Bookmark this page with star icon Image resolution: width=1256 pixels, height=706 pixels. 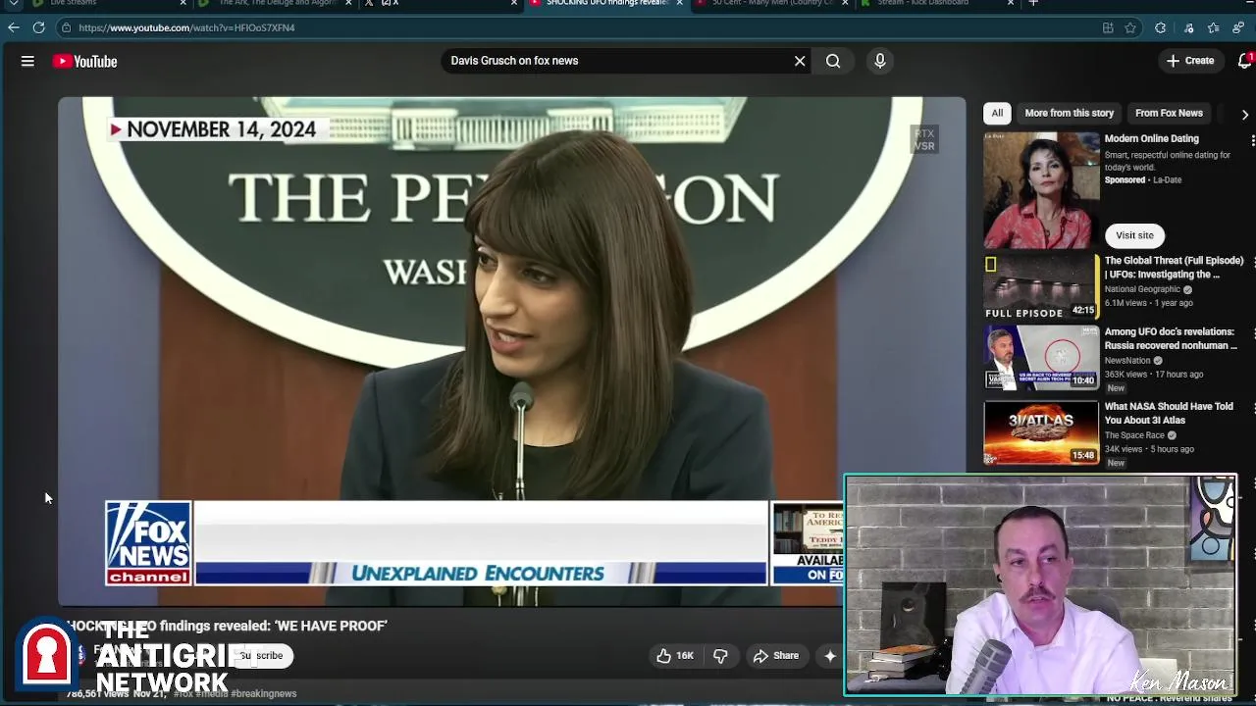[1130, 27]
